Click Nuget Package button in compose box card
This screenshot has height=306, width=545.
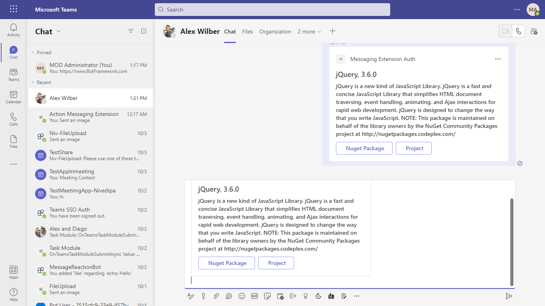(227, 263)
